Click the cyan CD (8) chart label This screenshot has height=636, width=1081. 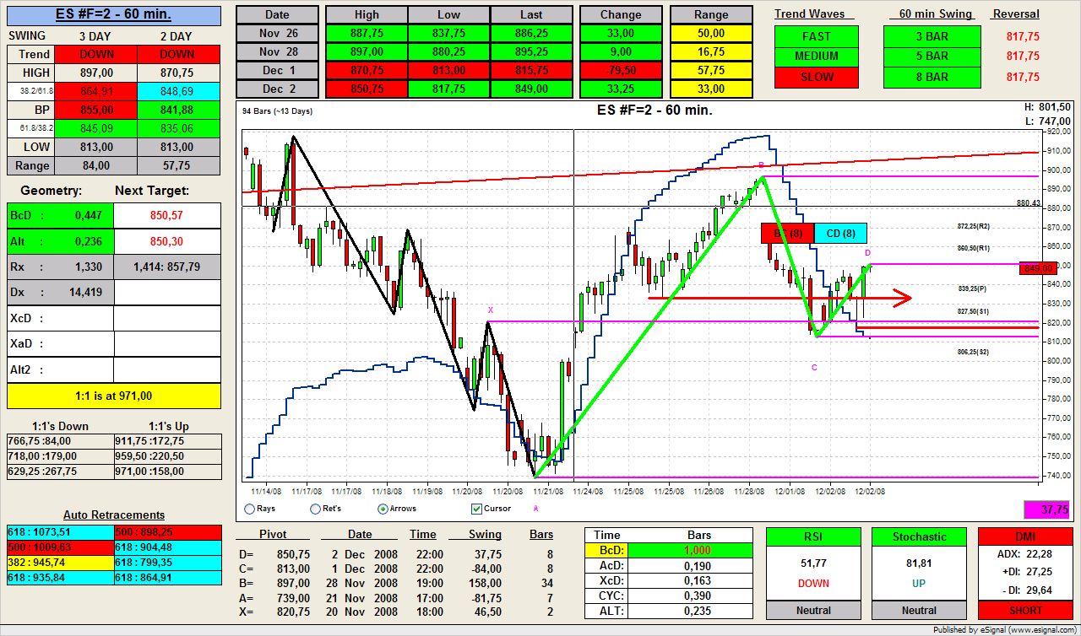coord(840,233)
